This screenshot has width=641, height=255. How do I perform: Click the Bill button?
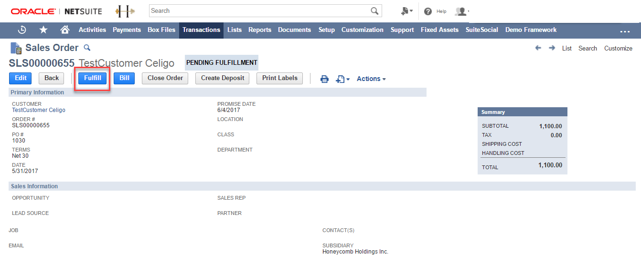[x=124, y=78]
